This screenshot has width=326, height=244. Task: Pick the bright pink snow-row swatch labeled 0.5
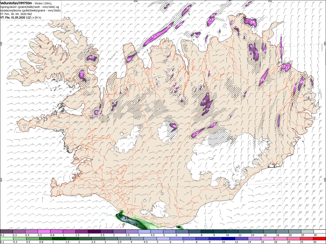tap(44, 231)
